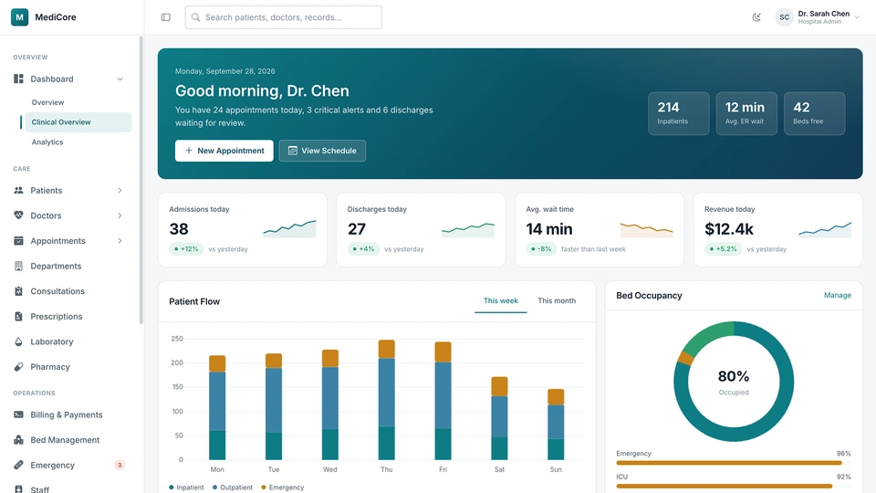Click the Billing & Payments card icon

click(x=18, y=414)
